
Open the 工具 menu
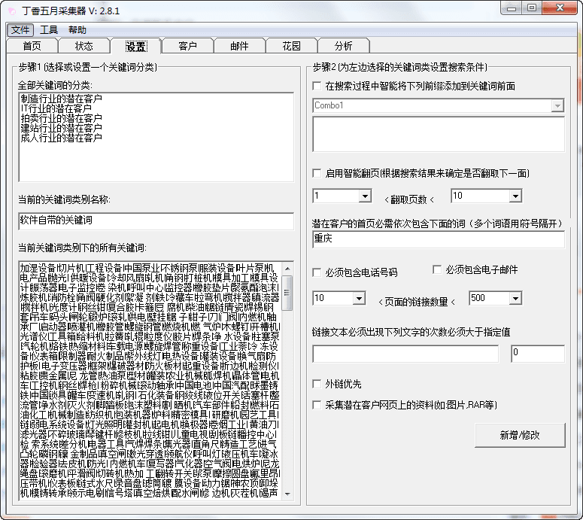49,30
